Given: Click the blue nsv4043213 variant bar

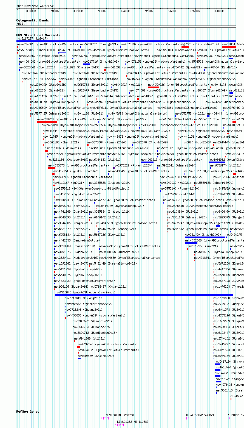Looking at the screenshot, I should click(x=147, y=162).
